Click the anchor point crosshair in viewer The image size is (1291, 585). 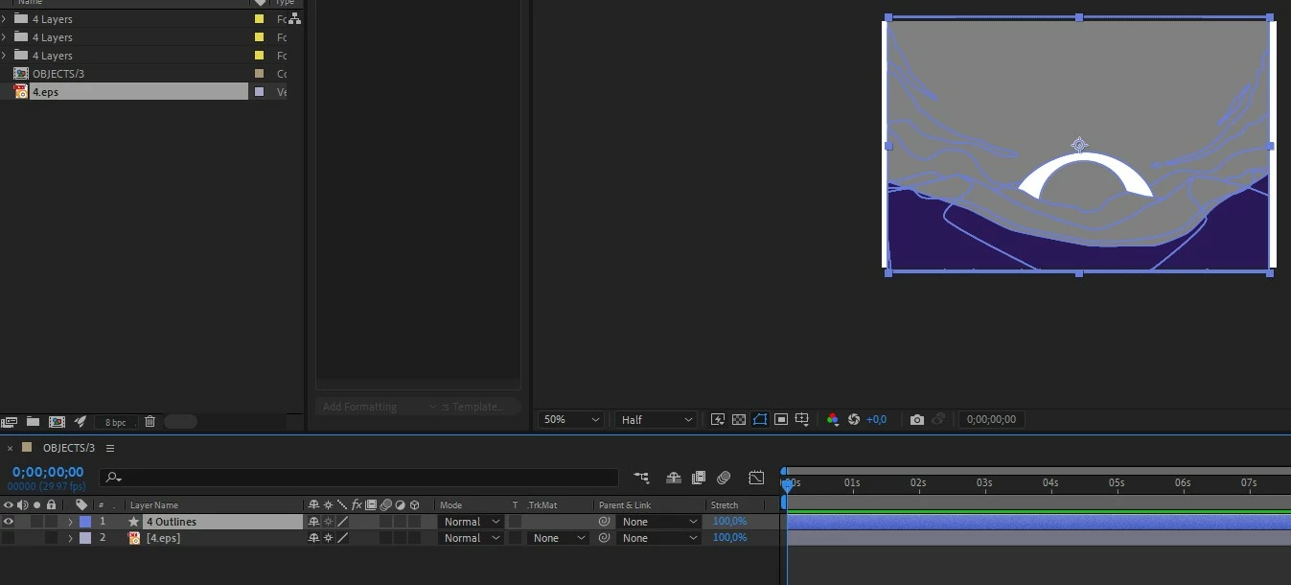click(x=1078, y=145)
